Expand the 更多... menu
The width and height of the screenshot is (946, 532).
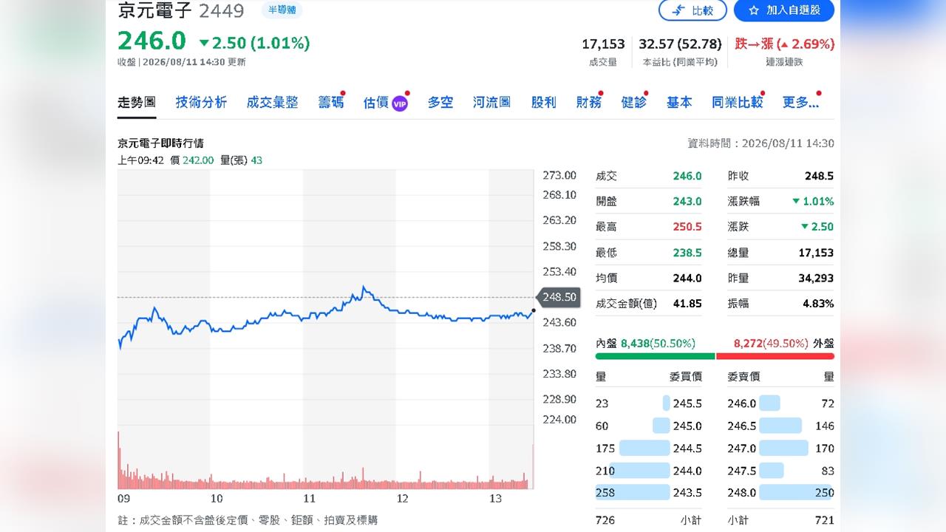coord(800,103)
